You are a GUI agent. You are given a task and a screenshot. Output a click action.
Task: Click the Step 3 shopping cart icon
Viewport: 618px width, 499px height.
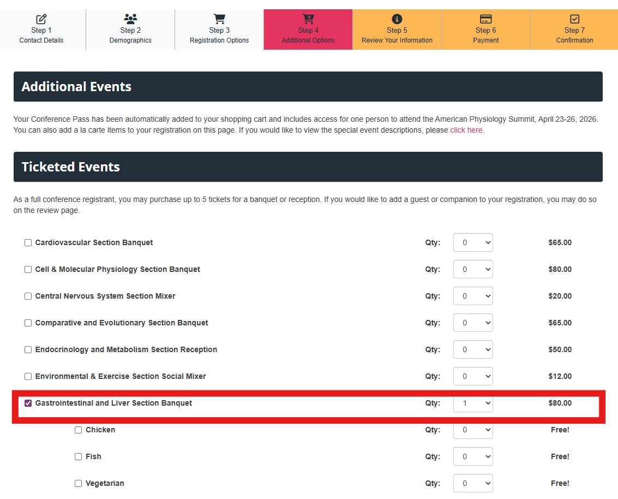point(219,19)
